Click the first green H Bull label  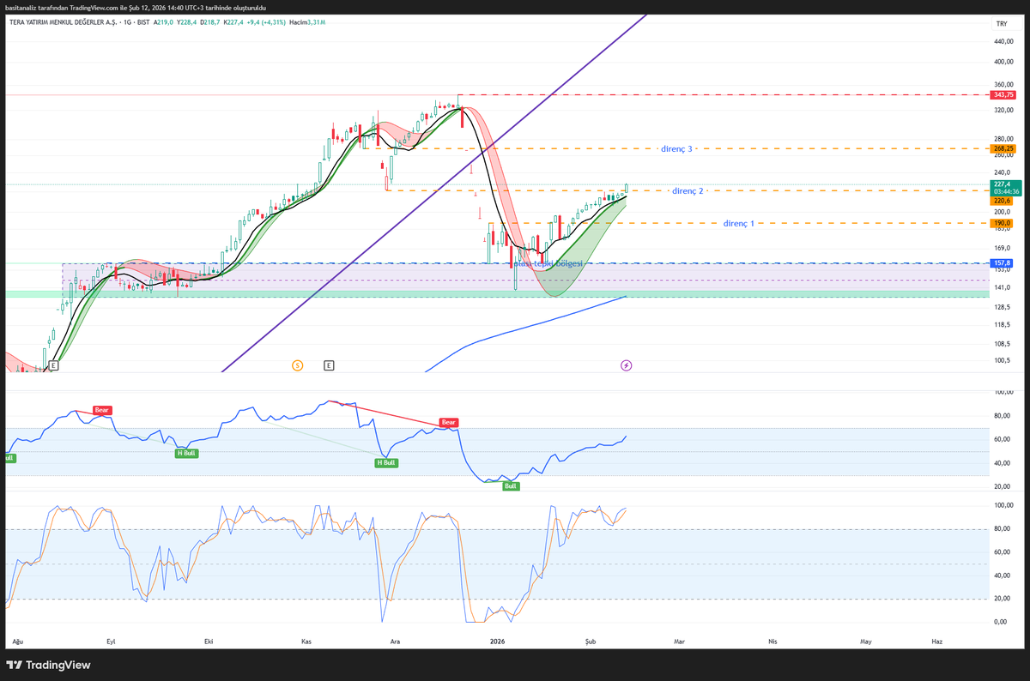tap(186, 453)
